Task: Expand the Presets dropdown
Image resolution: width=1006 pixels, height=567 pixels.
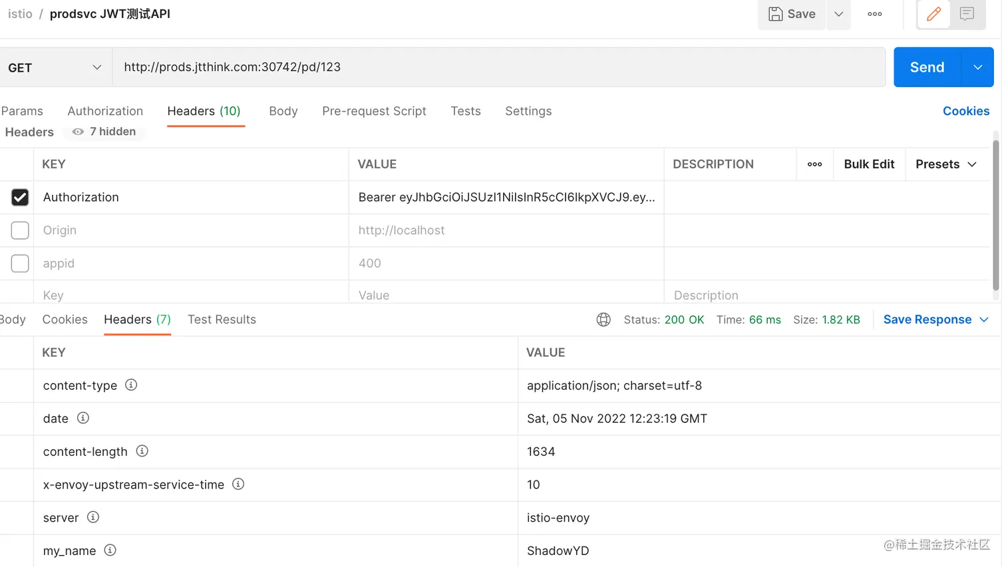Action: [946, 164]
